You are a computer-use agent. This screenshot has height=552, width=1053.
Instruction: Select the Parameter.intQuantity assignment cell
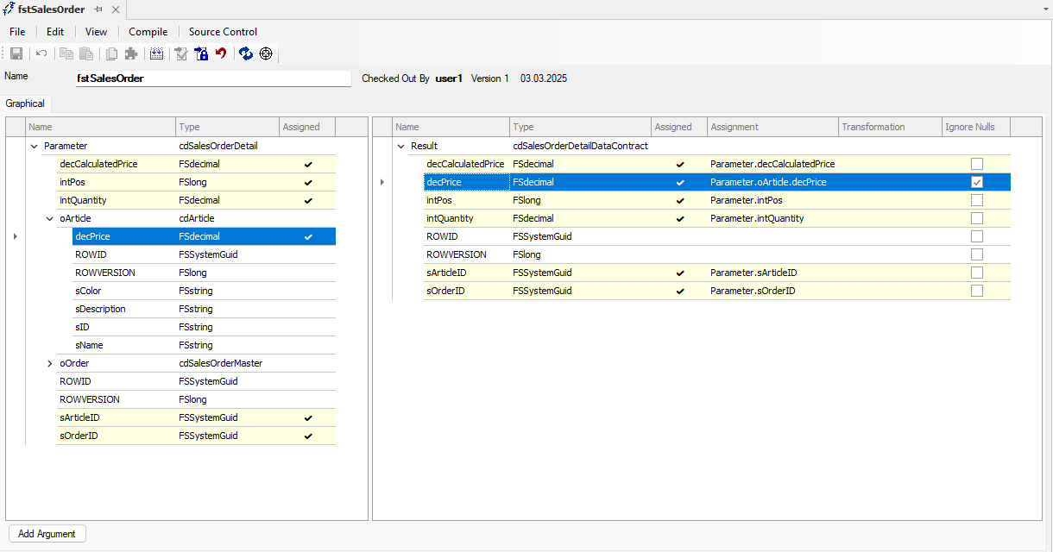tap(772, 218)
